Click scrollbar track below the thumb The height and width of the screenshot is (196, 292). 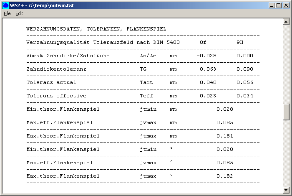pyautogui.click(x=286, y=155)
